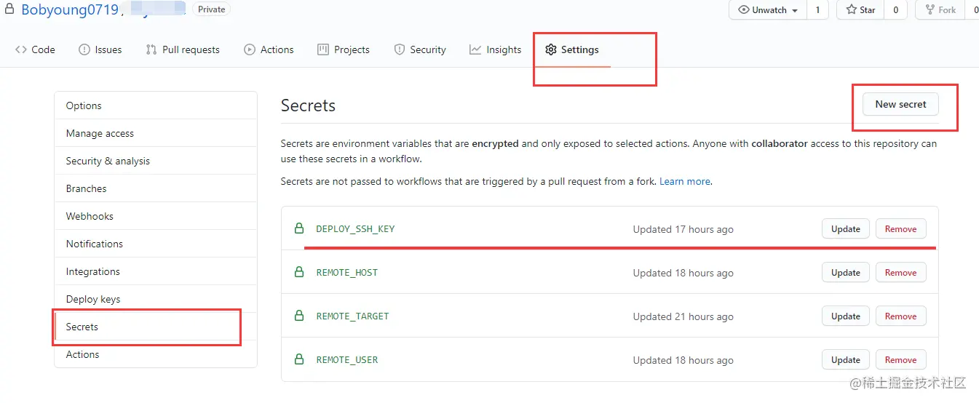The width and height of the screenshot is (979, 403).
Task: Open the Unwatch dropdown
Action: tap(768, 10)
